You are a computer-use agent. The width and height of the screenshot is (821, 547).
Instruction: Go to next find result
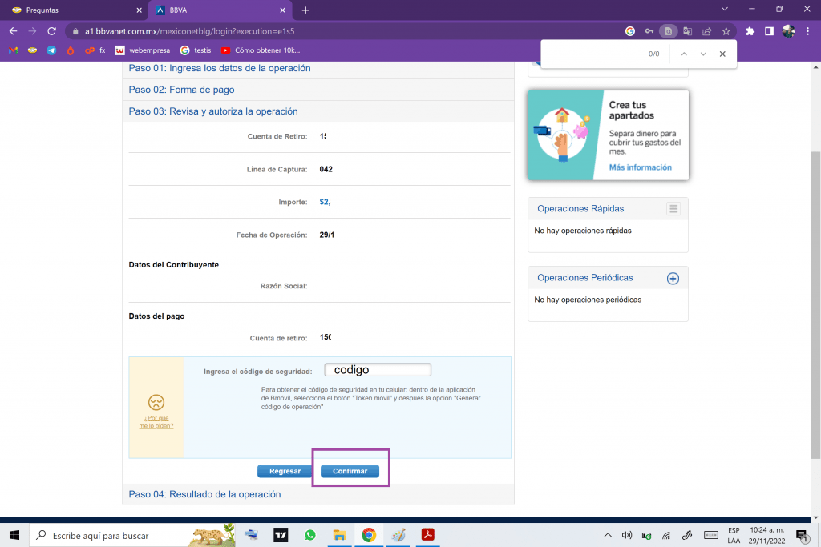(703, 54)
